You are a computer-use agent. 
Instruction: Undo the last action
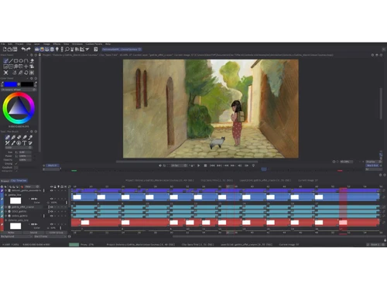click(23, 49)
